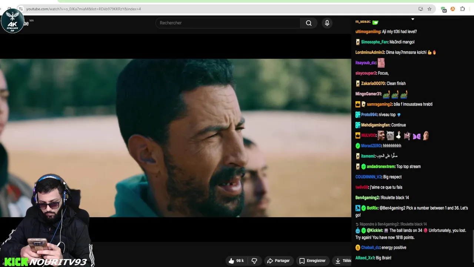Click username LordminuAdmin2 in chat

point(370,52)
